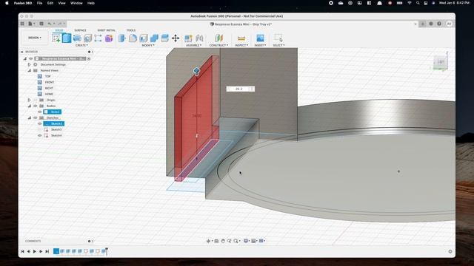Click the Measure icon in Inspect
The width and height of the screenshot is (474, 266).
click(x=241, y=38)
